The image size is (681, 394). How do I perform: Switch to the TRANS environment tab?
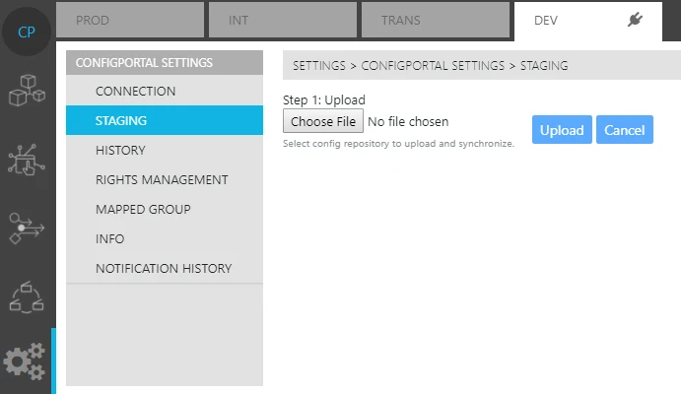pos(437,20)
